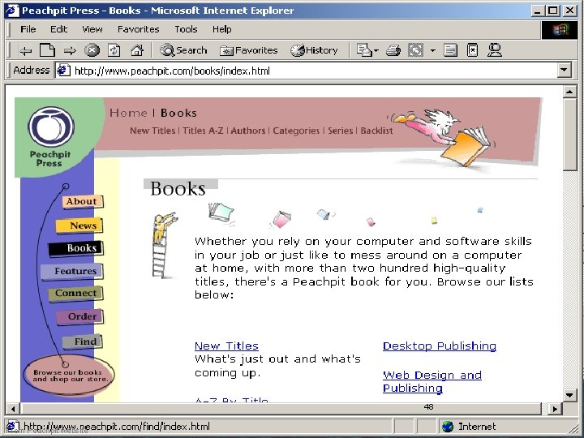Image resolution: width=584 pixels, height=438 pixels.
Task: Open the History pane
Action: pyautogui.click(x=314, y=50)
